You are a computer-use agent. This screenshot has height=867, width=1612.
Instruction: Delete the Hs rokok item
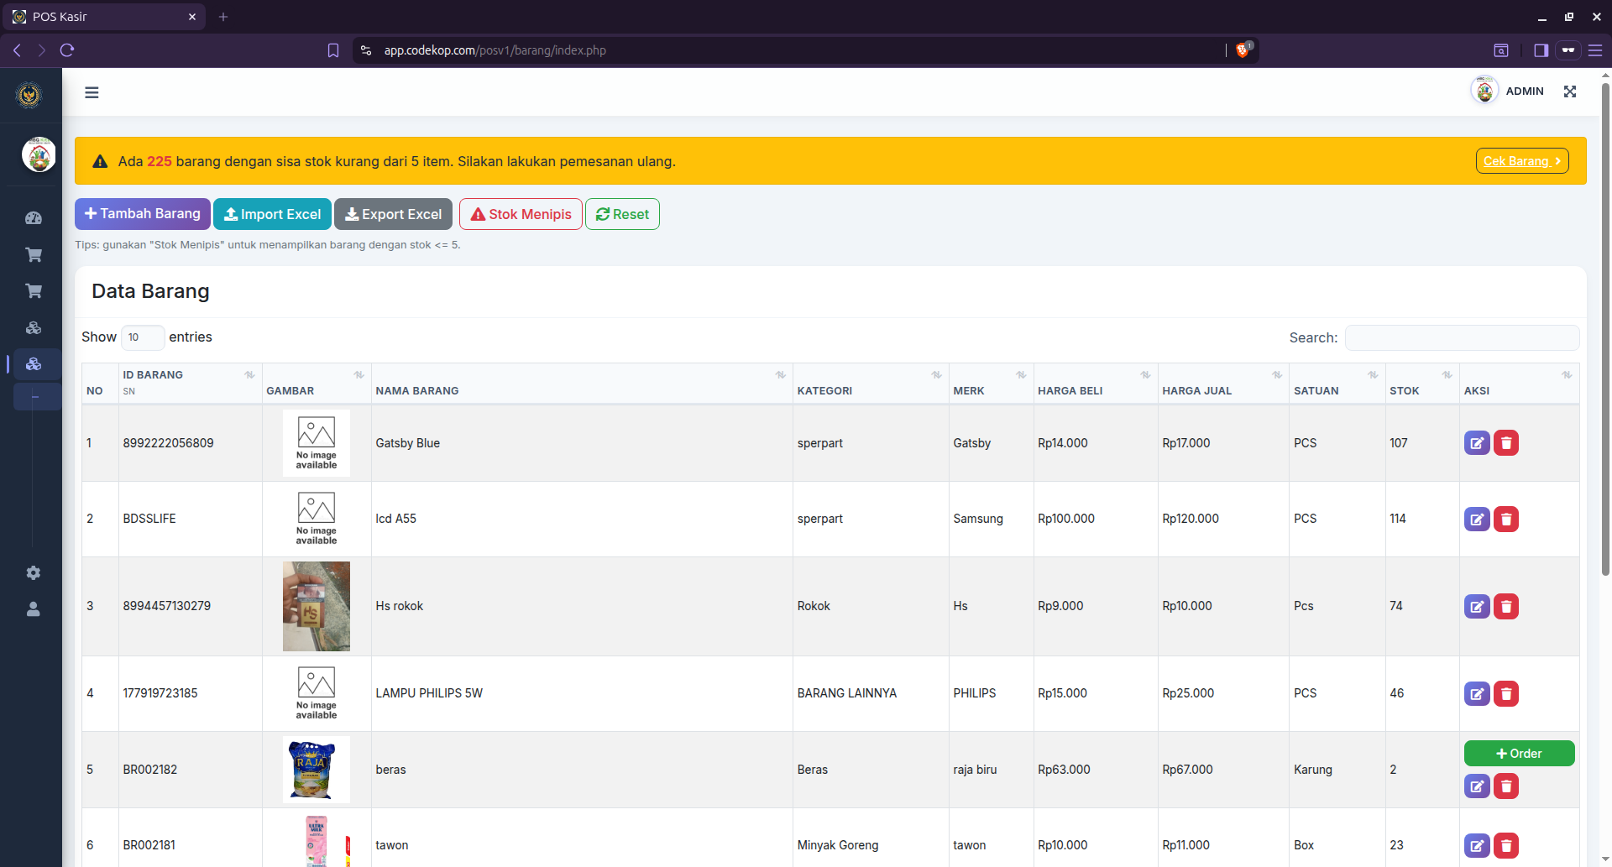1506,607
